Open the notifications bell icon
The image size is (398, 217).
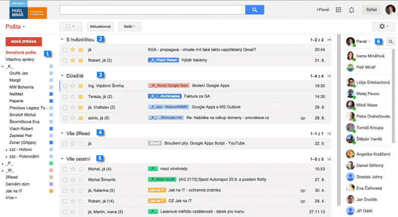pos(352,9)
